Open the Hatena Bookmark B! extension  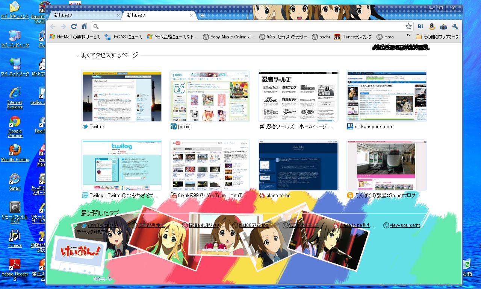(x=420, y=26)
